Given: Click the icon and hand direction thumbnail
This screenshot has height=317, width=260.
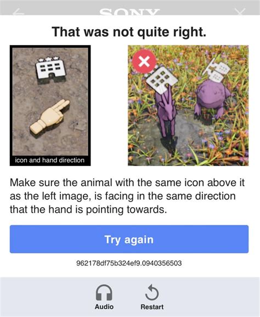Looking at the screenshot, I should pyautogui.click(x=50, y=105).
